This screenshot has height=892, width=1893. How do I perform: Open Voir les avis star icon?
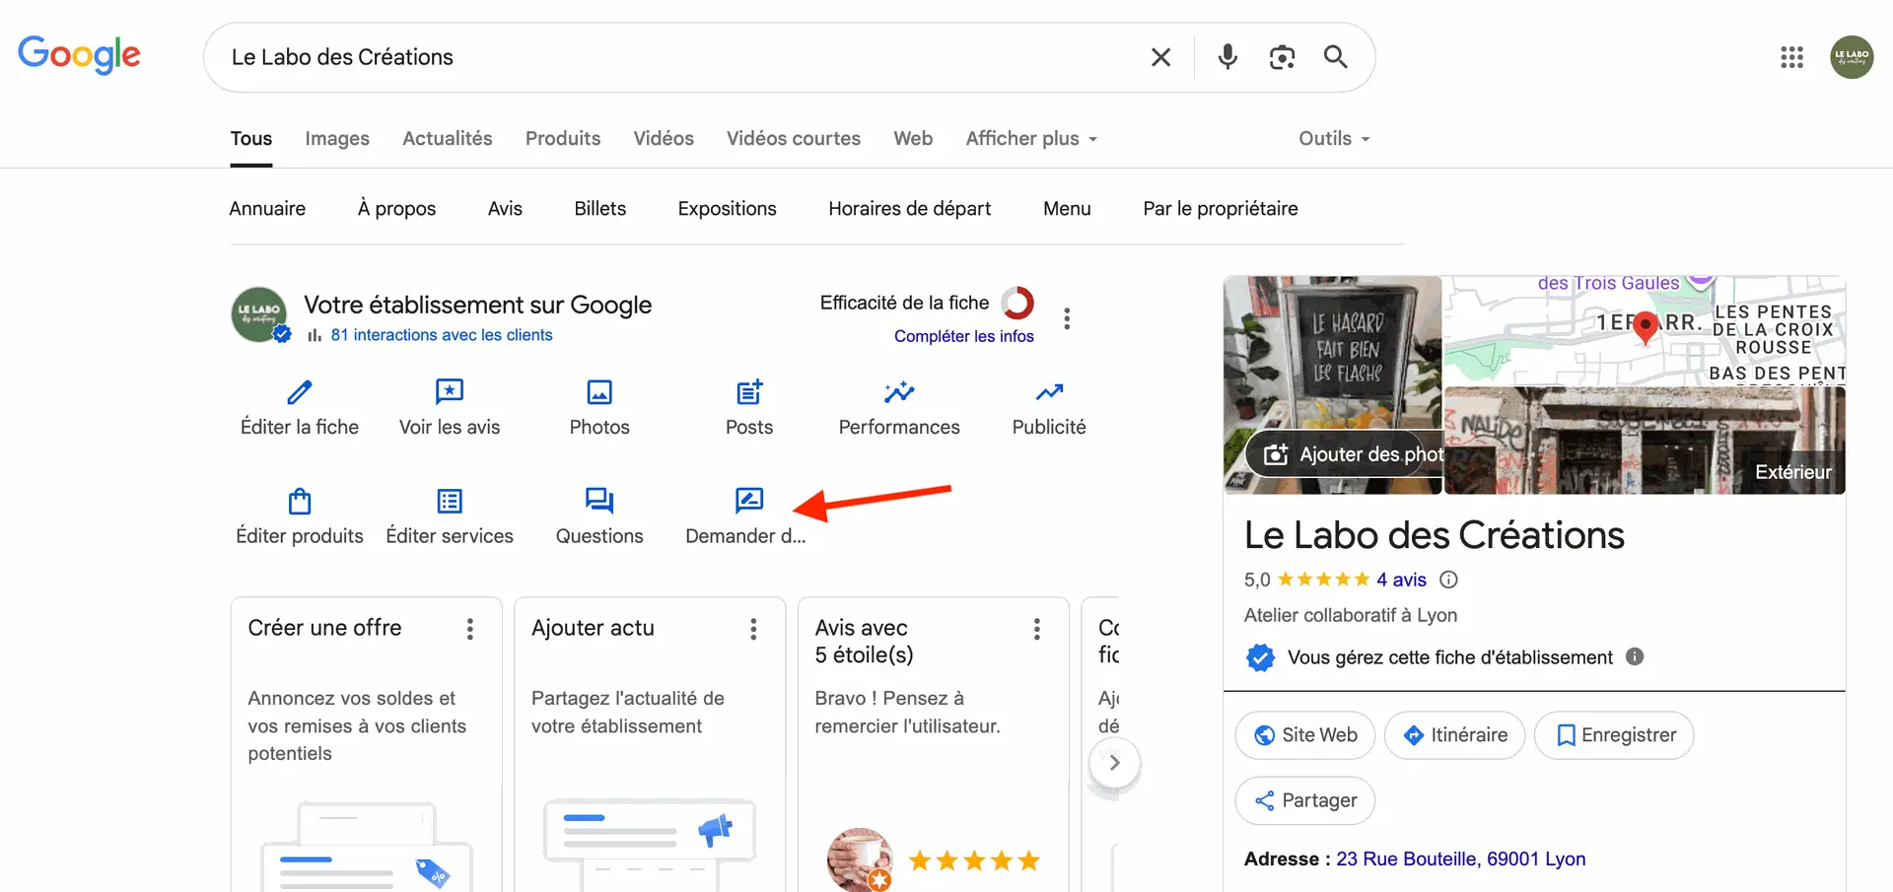click(450, 392)
